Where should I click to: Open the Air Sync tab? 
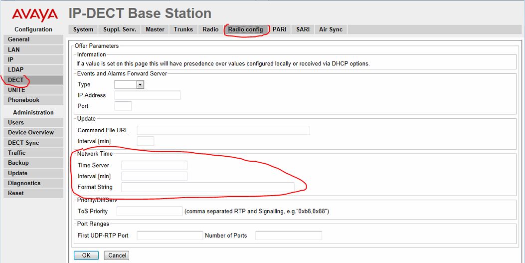click(x=331, y=29)
